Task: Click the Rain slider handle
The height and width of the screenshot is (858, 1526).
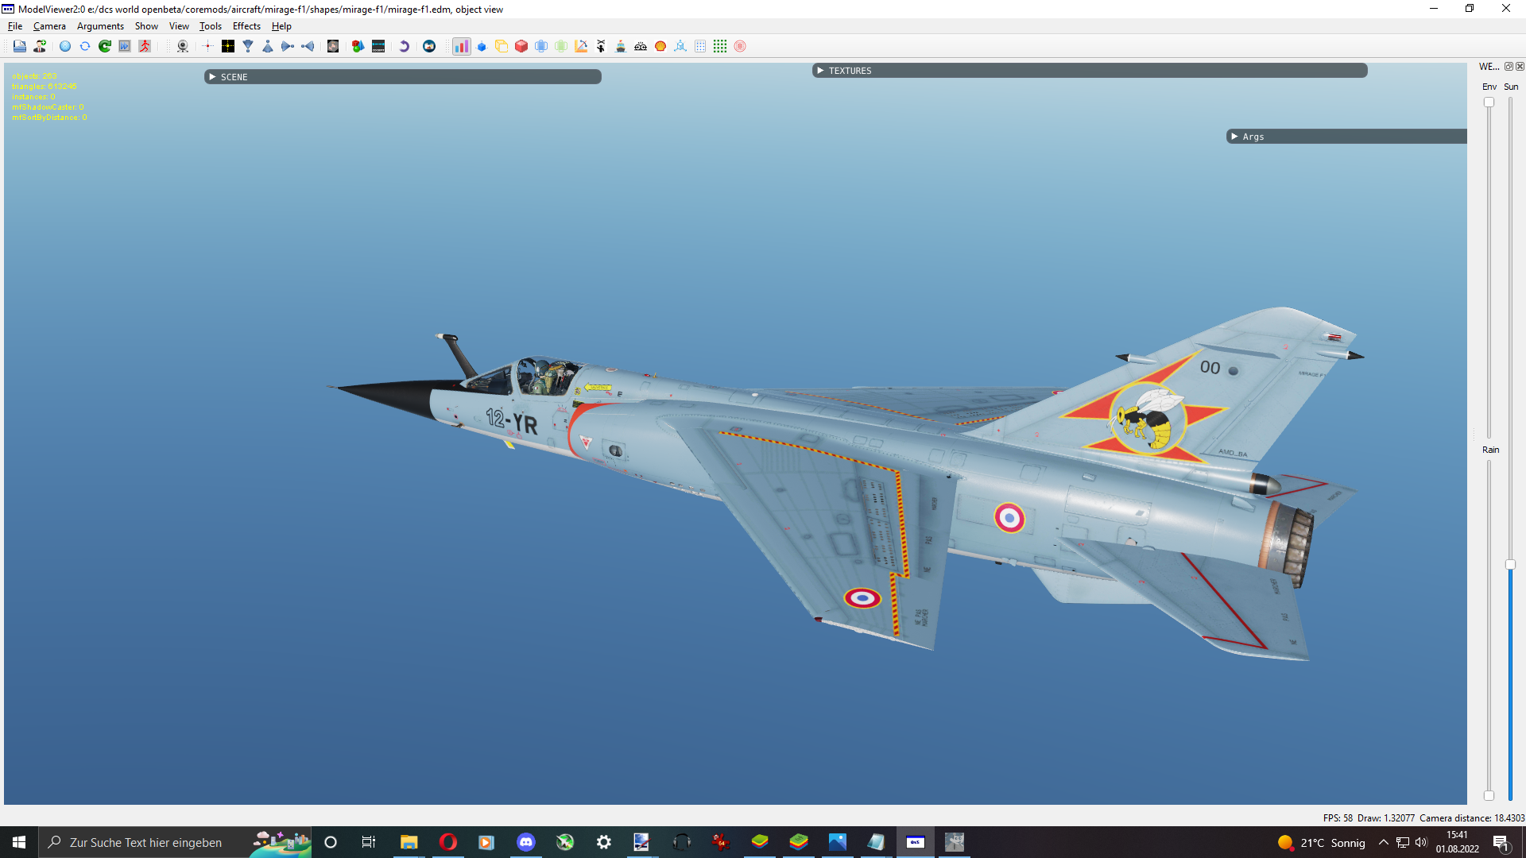Action: (x=1489, y=795)
